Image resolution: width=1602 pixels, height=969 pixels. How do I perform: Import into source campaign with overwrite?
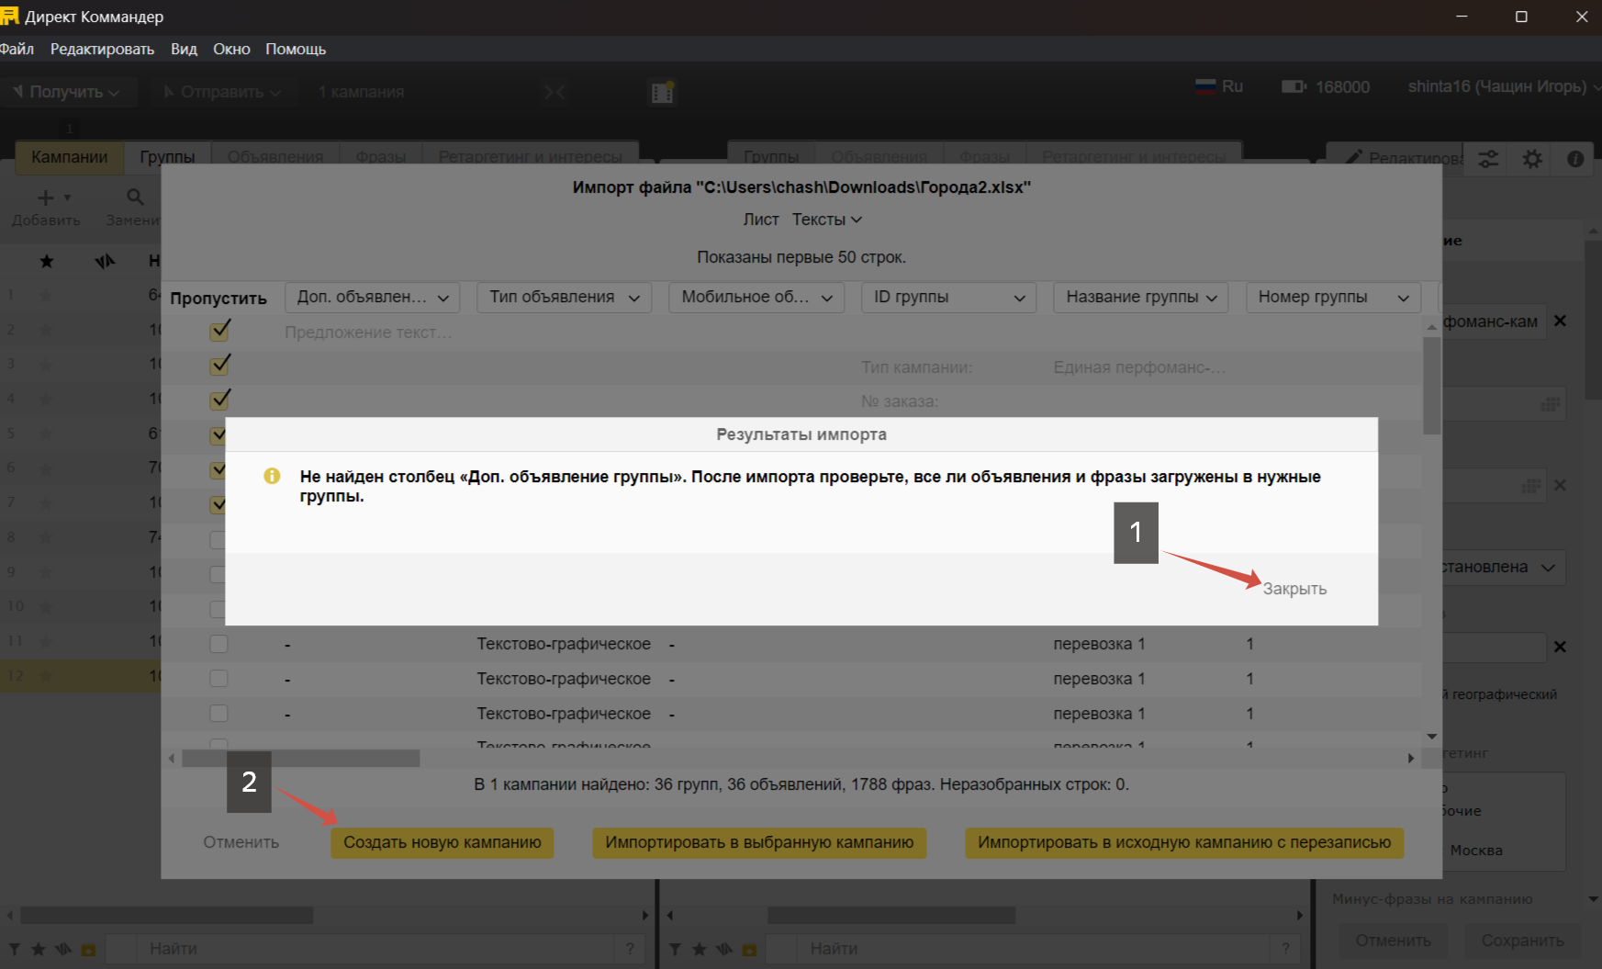[1184, 842]
